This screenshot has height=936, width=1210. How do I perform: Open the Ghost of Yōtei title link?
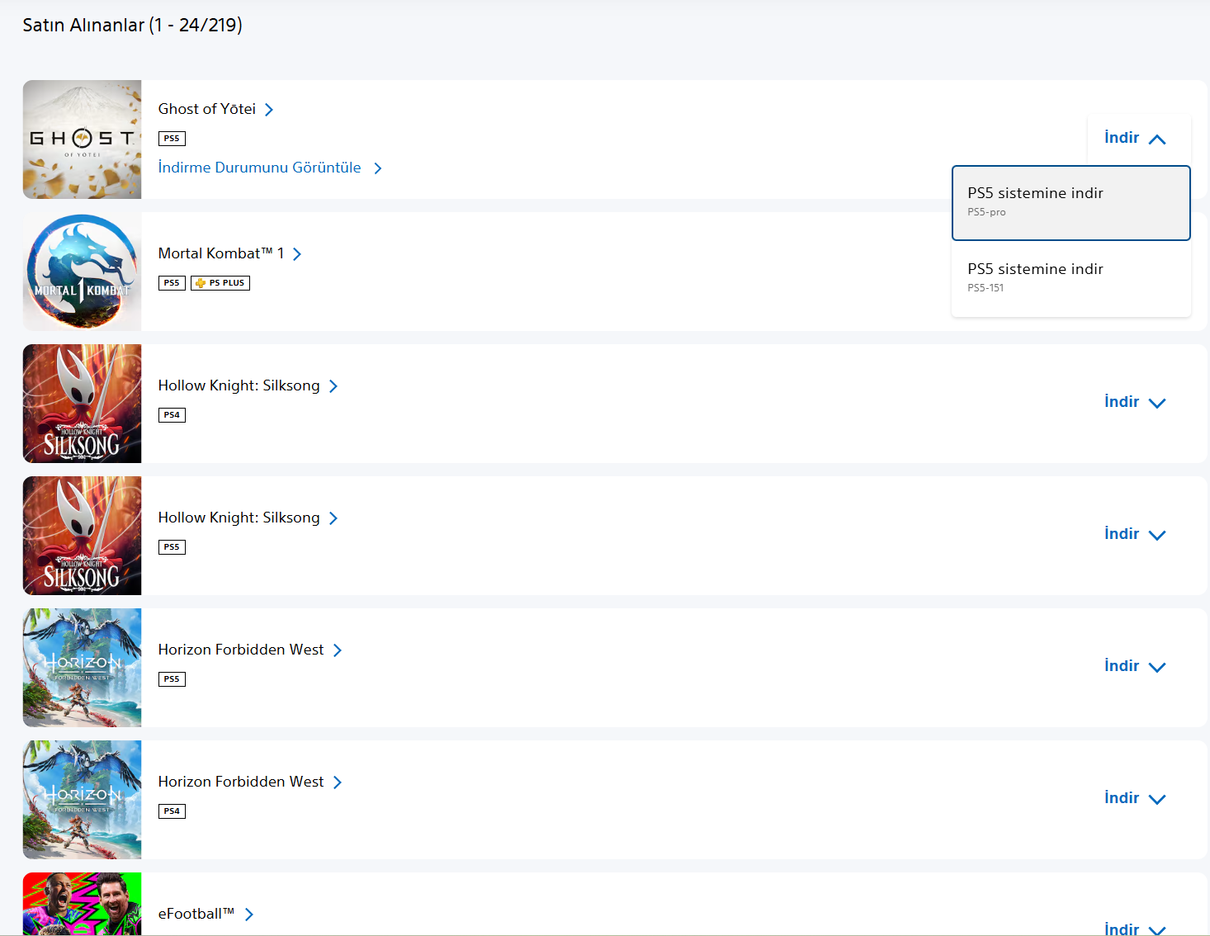coord(207,109)
